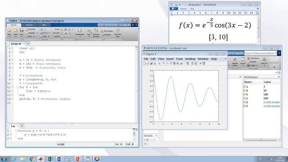
Task: Select the Zoom Out tool in Figure 1
Action: click(x=167, y=63)
